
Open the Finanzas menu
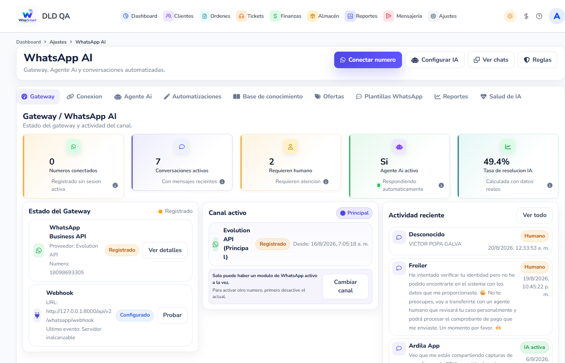coord(286,16)
